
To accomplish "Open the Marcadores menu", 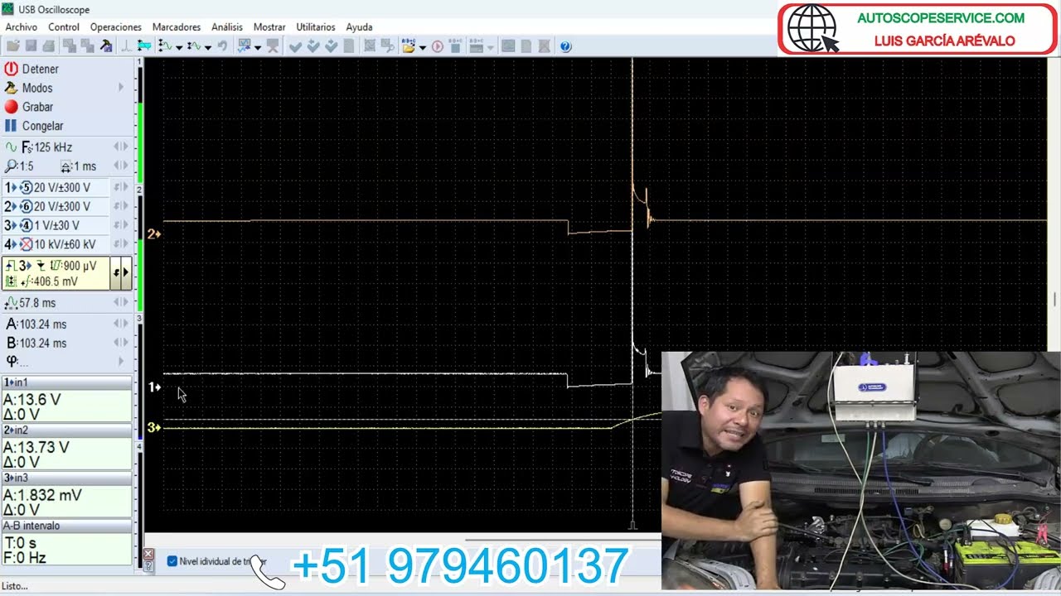I will pyautogui.click(x=177, y=27).
